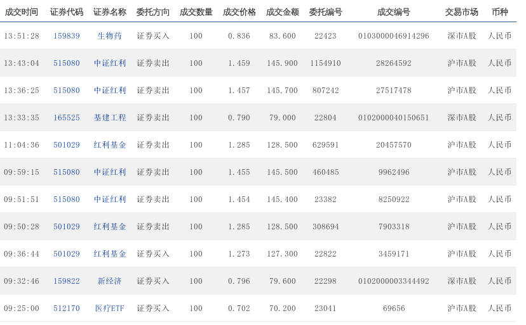Click the 成交数量 column header

tap(196, 13)
